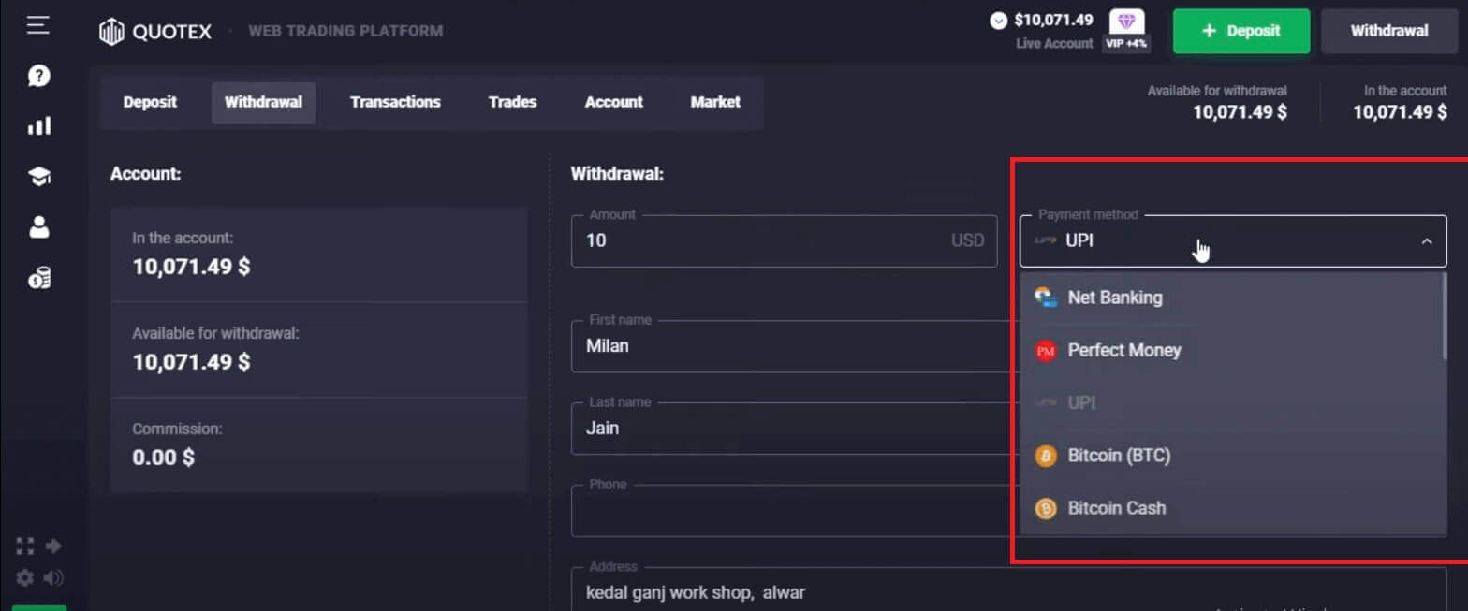Click the green Deposit button

(x=1240, y=31)
